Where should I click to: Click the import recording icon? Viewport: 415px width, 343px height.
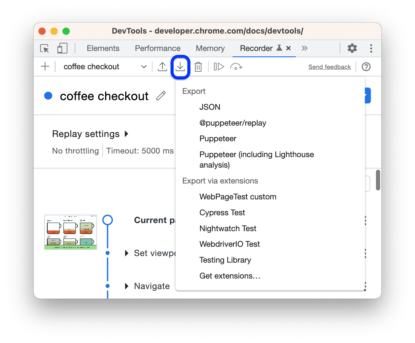tap(162, 67)
